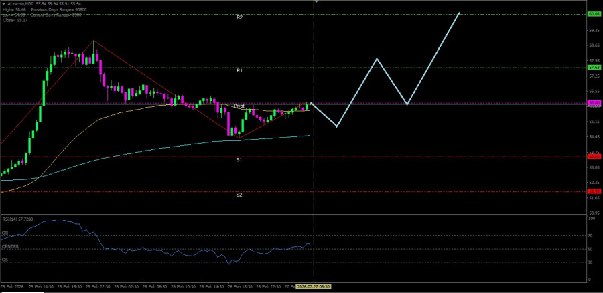
Task: Select the R2 resistance level label
Action: tap(239, 17)
